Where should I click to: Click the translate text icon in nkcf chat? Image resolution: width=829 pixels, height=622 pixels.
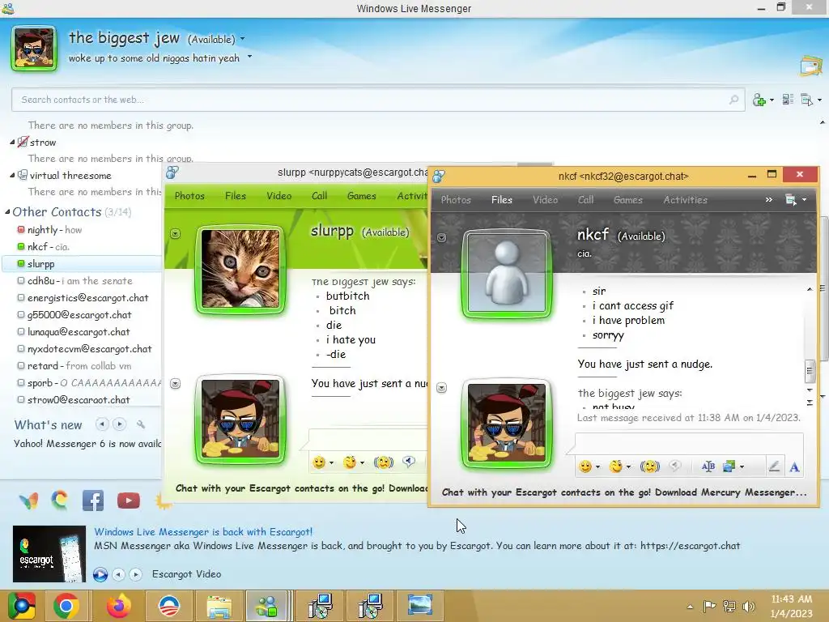pyautogui.click(x=708, y=466)
